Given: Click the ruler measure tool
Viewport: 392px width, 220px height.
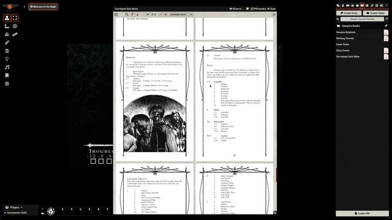Looking at the screenshot, I should click(15, 34).
